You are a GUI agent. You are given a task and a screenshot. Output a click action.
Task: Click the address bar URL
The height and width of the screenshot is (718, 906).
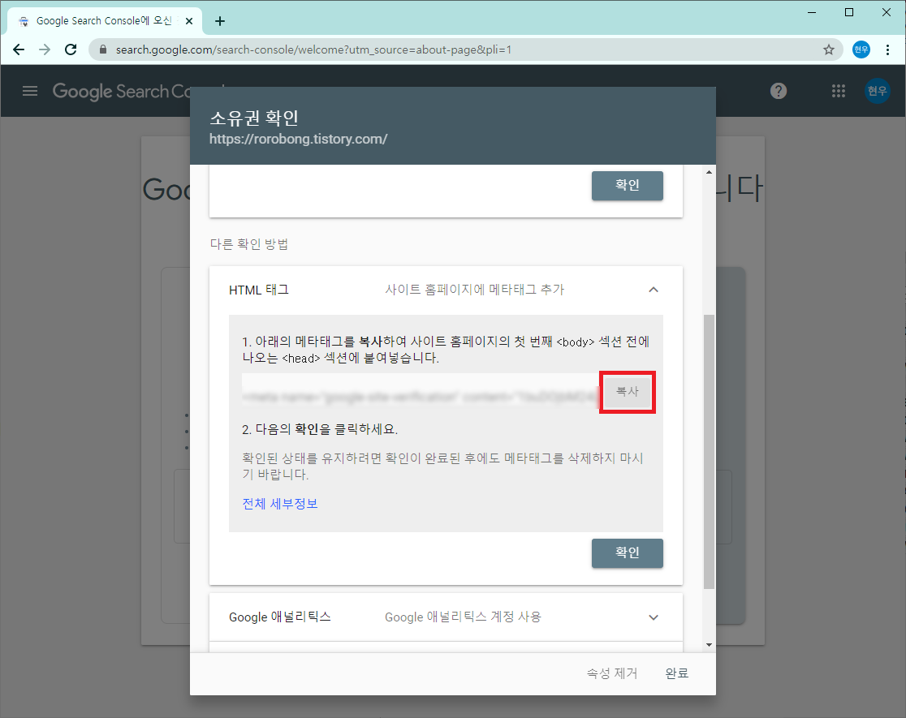point(313,49)
